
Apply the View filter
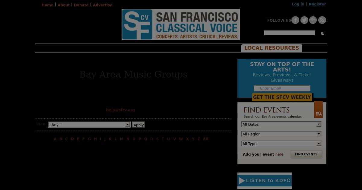click(138, 125)
